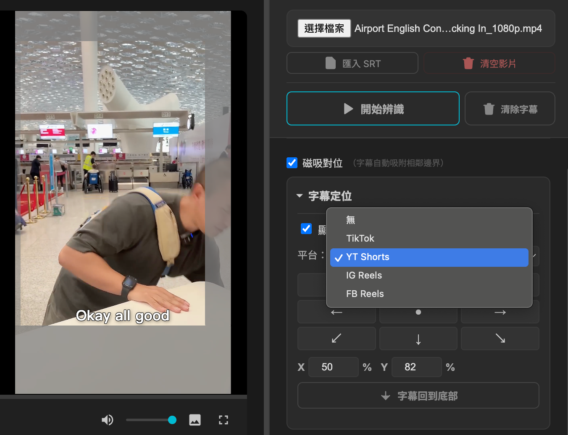This screenshot has height=435, width=568.
Task: Click the 選擇檔案 file chooser button
Action: pos(324,29)
